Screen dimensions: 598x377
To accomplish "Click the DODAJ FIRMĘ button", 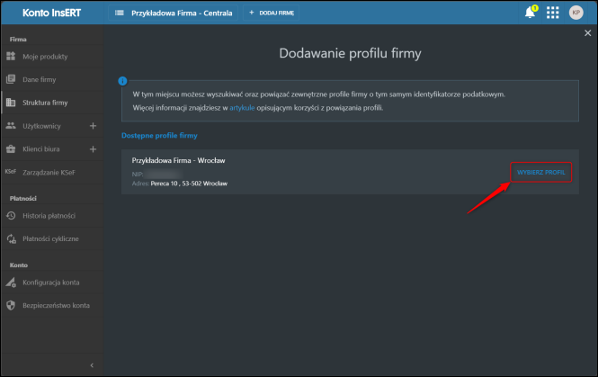I will tap(271, 13).
